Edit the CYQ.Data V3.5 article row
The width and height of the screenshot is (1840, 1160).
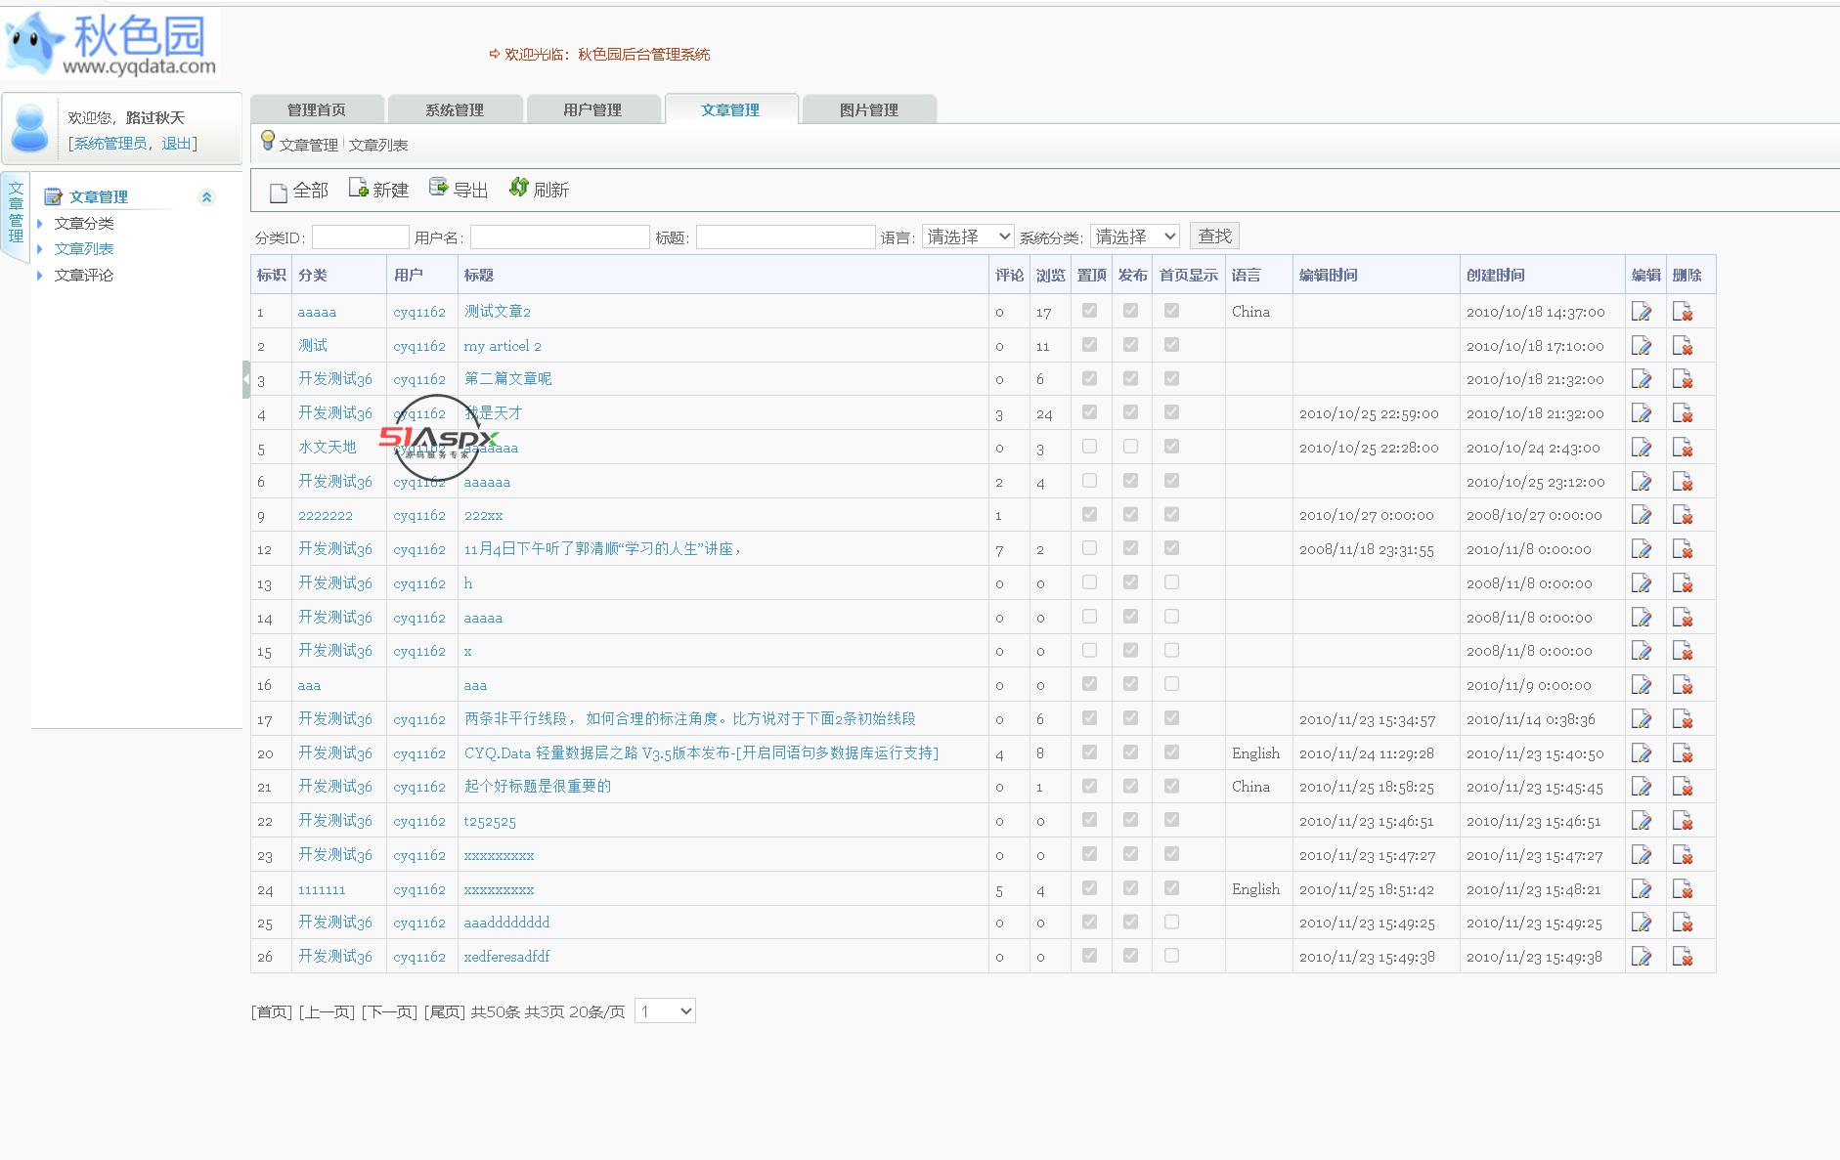[x=1642, y=753]
